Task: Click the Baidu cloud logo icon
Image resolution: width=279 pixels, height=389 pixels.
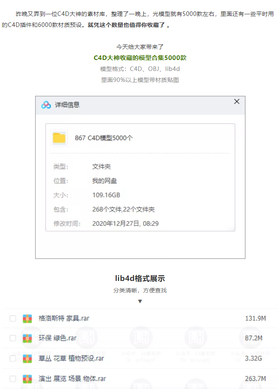Action: point(46,105)
